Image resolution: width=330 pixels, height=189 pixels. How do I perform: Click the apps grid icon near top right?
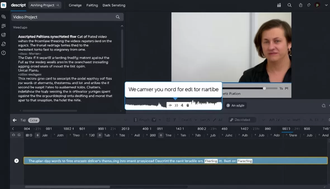(279, 5)
